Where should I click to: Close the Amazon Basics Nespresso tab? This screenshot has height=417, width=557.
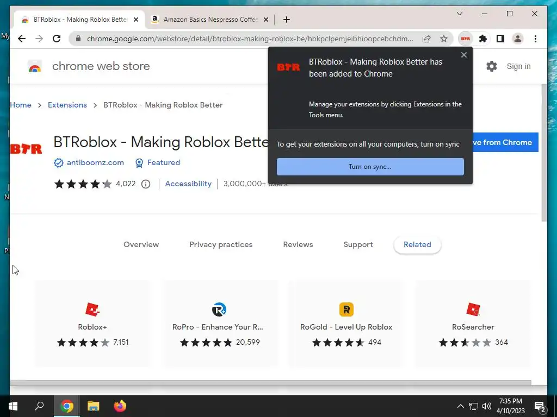(x=265, y=20)
